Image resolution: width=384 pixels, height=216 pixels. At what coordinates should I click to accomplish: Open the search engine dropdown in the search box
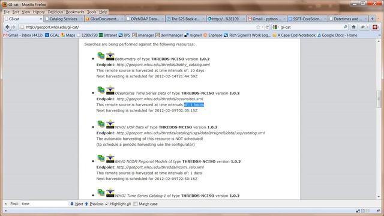click(x=276, y=27)
